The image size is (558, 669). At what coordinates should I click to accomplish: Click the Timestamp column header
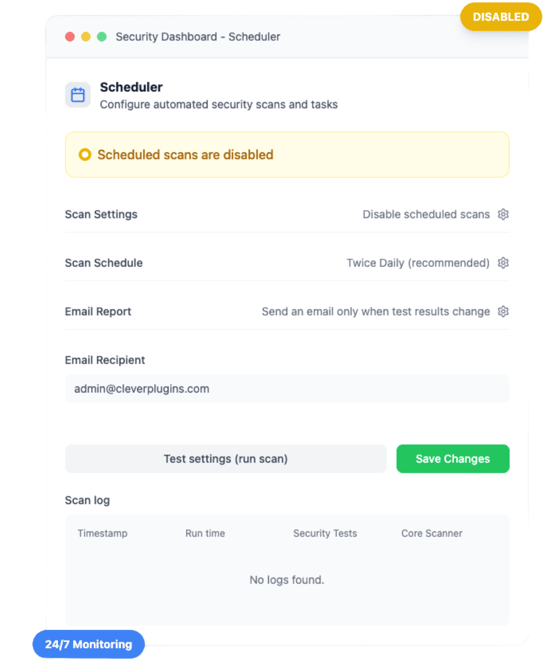(x=103, y=534)
